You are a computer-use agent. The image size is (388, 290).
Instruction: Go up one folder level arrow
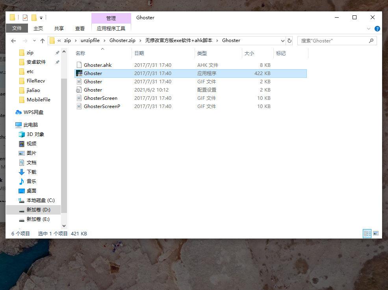[43, 41]
